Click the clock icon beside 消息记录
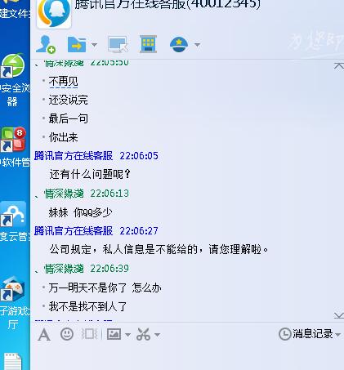This screenshot has width=344, height=370. [x=285, y=334]
